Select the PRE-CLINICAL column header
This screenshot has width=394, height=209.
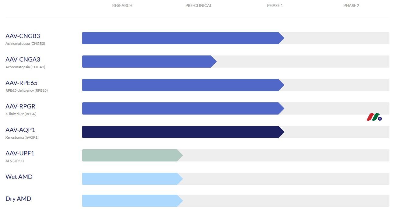199,5
